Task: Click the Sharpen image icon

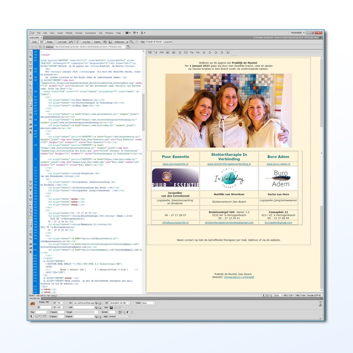Action: pos(132,312)
